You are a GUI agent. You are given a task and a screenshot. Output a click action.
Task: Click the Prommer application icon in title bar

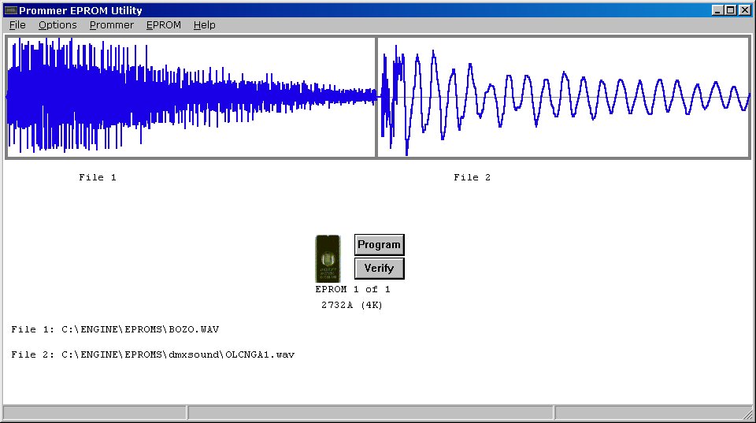click(10, 10)
